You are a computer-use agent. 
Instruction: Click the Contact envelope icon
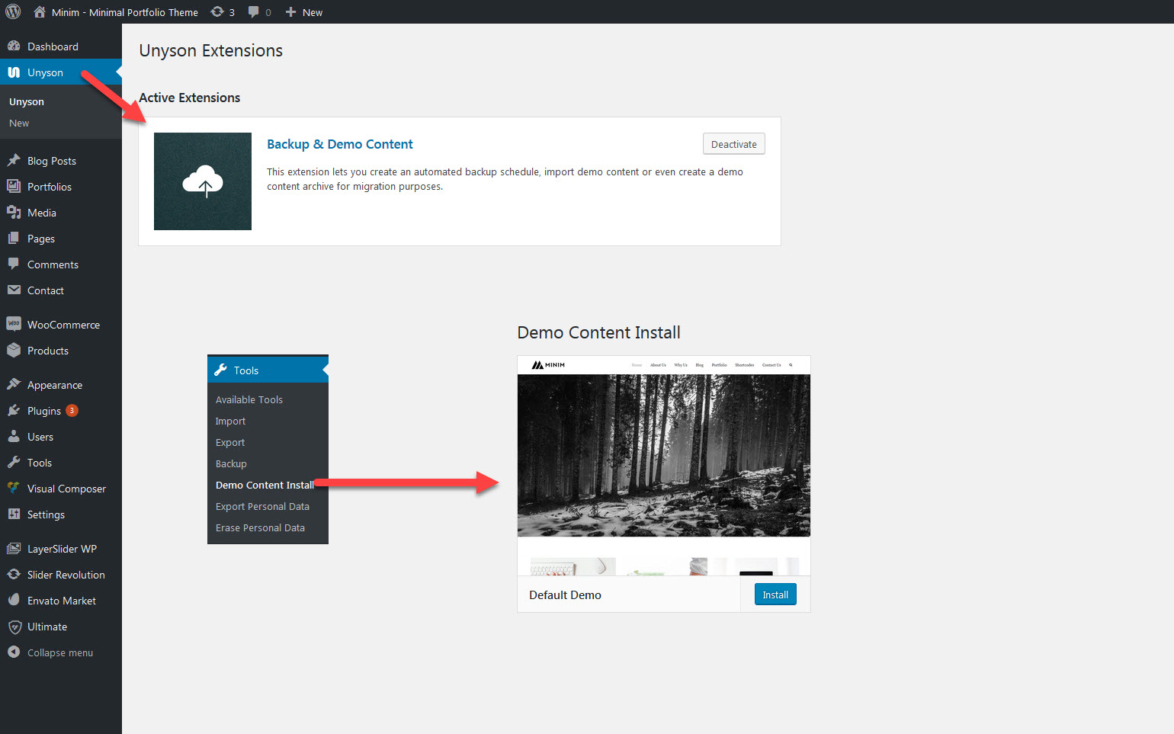pyautogui.click(x=14, y=290)
